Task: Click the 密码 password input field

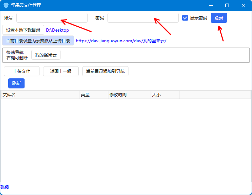Action: pyautogui.click(x=143, y=18)
